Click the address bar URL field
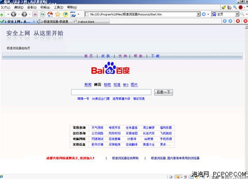Screen dimensions: 248x179 tap(141, 14)
